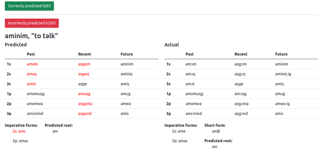This screenshot has height=162, width=326.
Task: Click the Correctly predicted 0/65 button
Action: [29, 6]
